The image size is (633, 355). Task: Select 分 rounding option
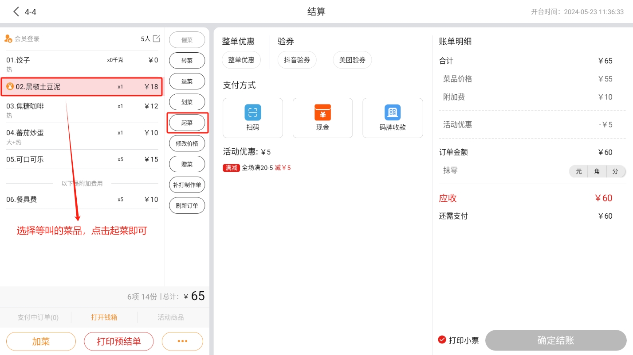click(x=615, y=171)
